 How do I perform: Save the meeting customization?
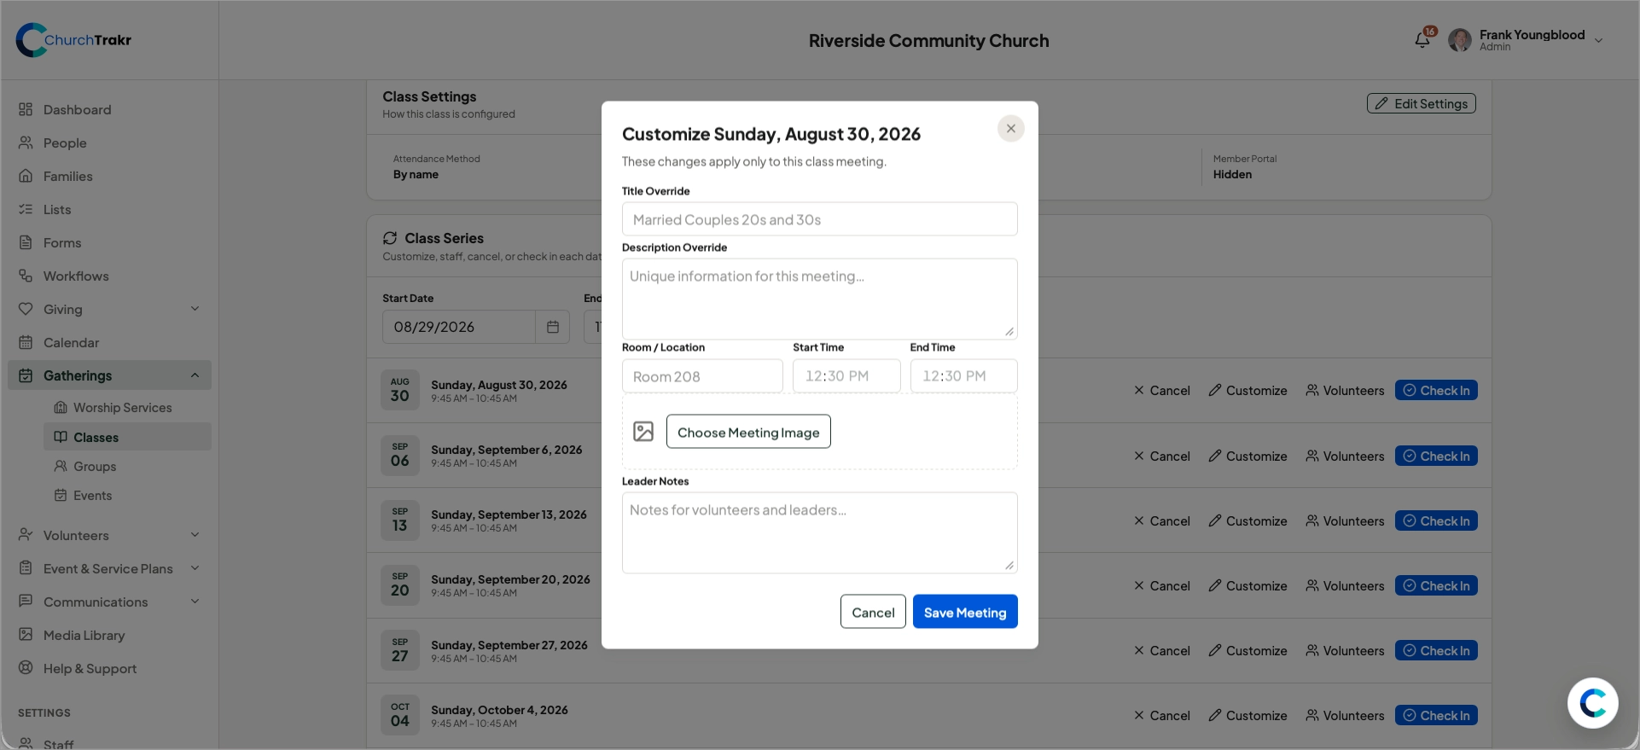tap(965, 612)
